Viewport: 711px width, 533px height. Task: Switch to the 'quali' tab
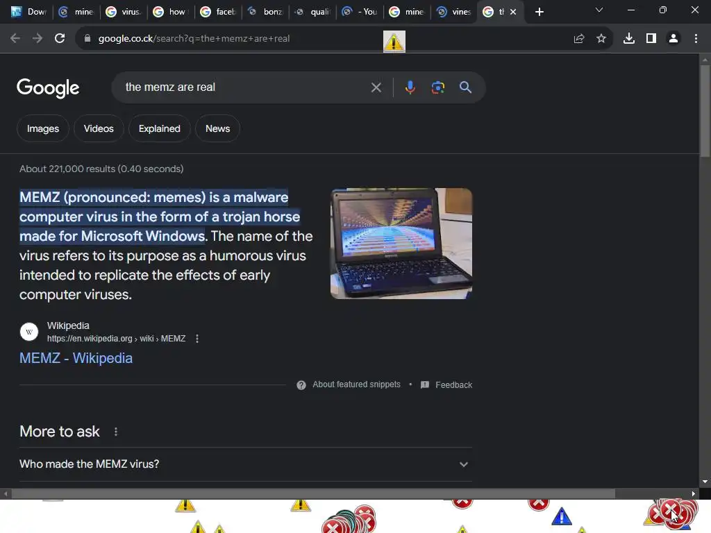coord(312,12)
